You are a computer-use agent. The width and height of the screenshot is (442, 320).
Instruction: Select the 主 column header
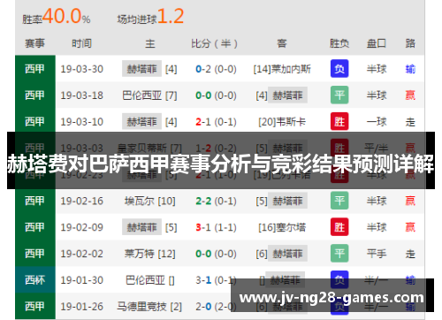click(149, 43)
